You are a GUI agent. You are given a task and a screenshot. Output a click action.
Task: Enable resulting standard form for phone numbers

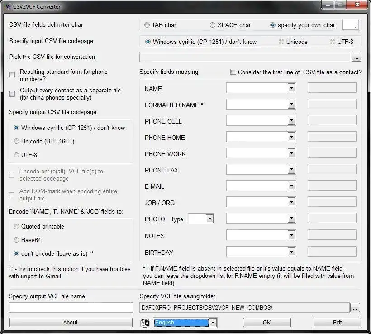tap(12, 75)
